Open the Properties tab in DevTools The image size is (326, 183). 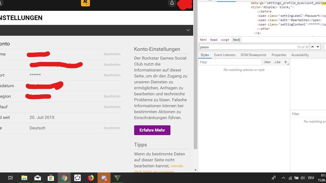pos(279,55)
